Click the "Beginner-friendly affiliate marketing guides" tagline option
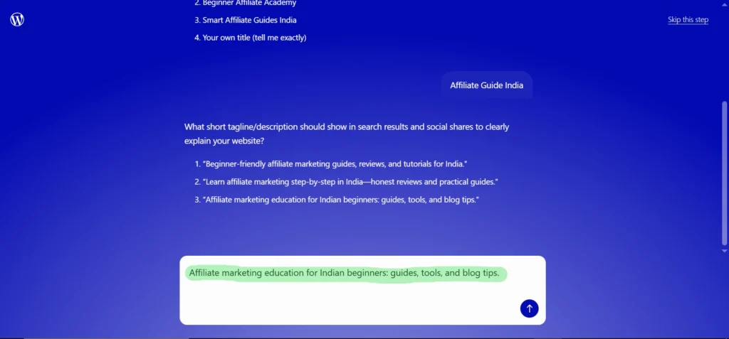Screen dimensions: 729x339 point(335,164)
